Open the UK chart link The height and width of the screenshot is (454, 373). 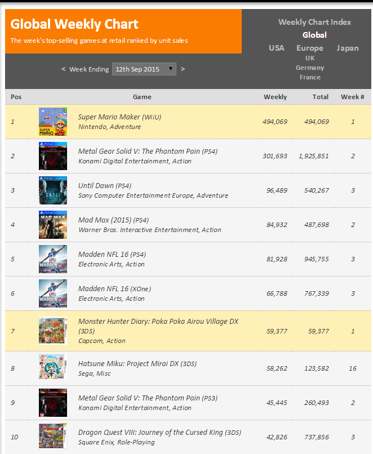(310, 58)
